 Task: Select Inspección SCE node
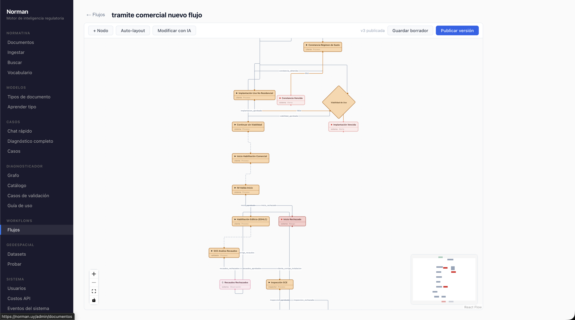[x=280, y=284]
